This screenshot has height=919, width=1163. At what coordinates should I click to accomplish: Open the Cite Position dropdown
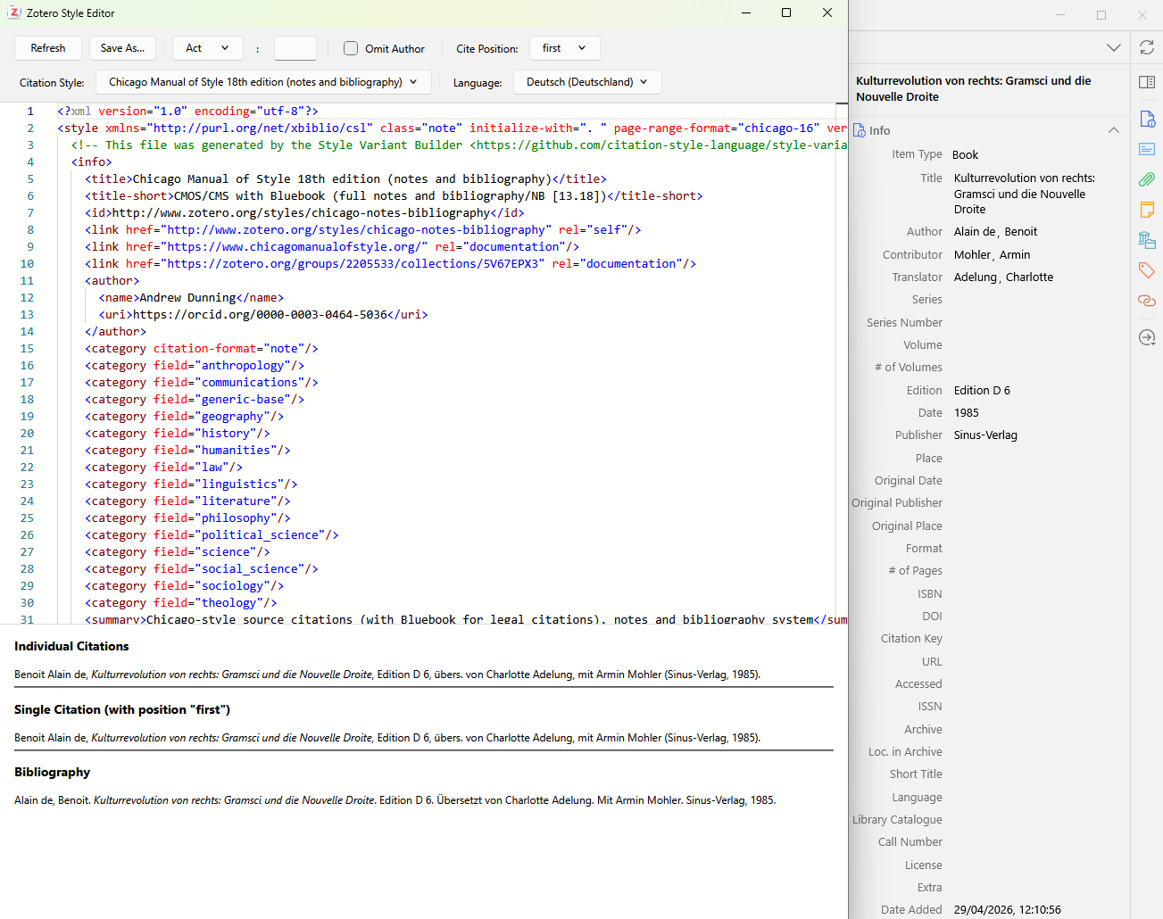564,48
